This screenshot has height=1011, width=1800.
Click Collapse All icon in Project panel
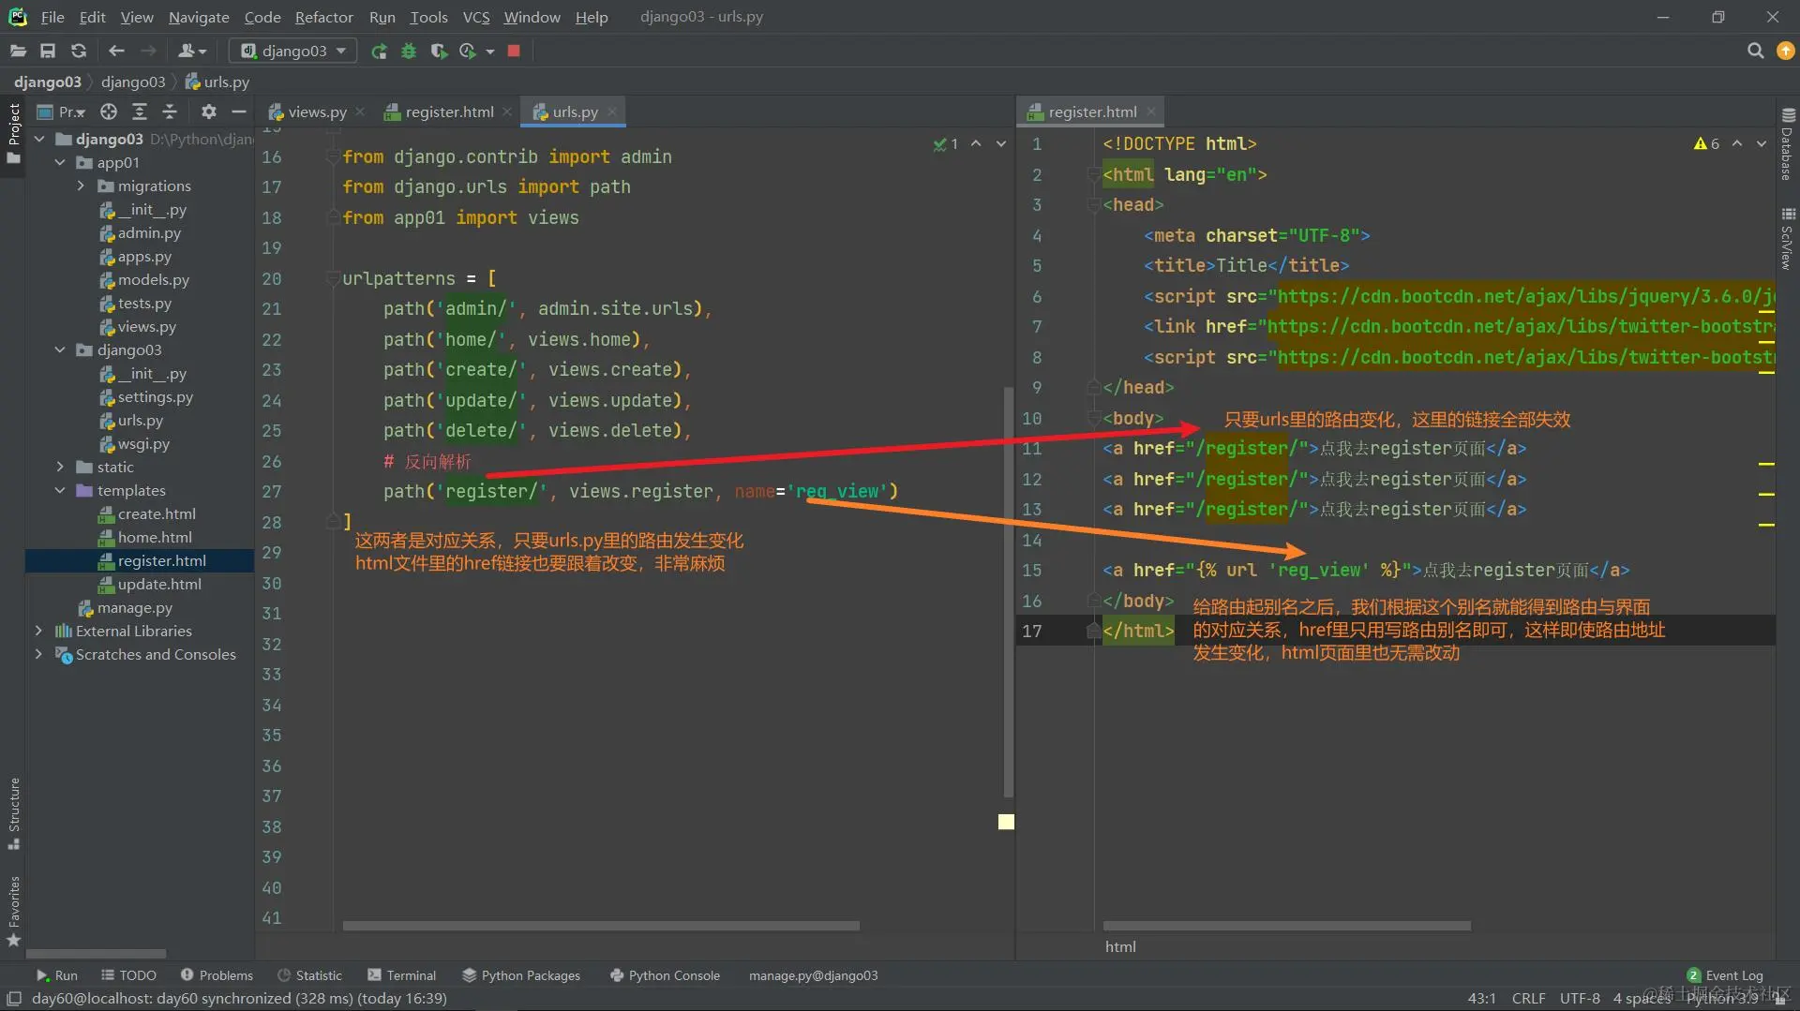170,112
